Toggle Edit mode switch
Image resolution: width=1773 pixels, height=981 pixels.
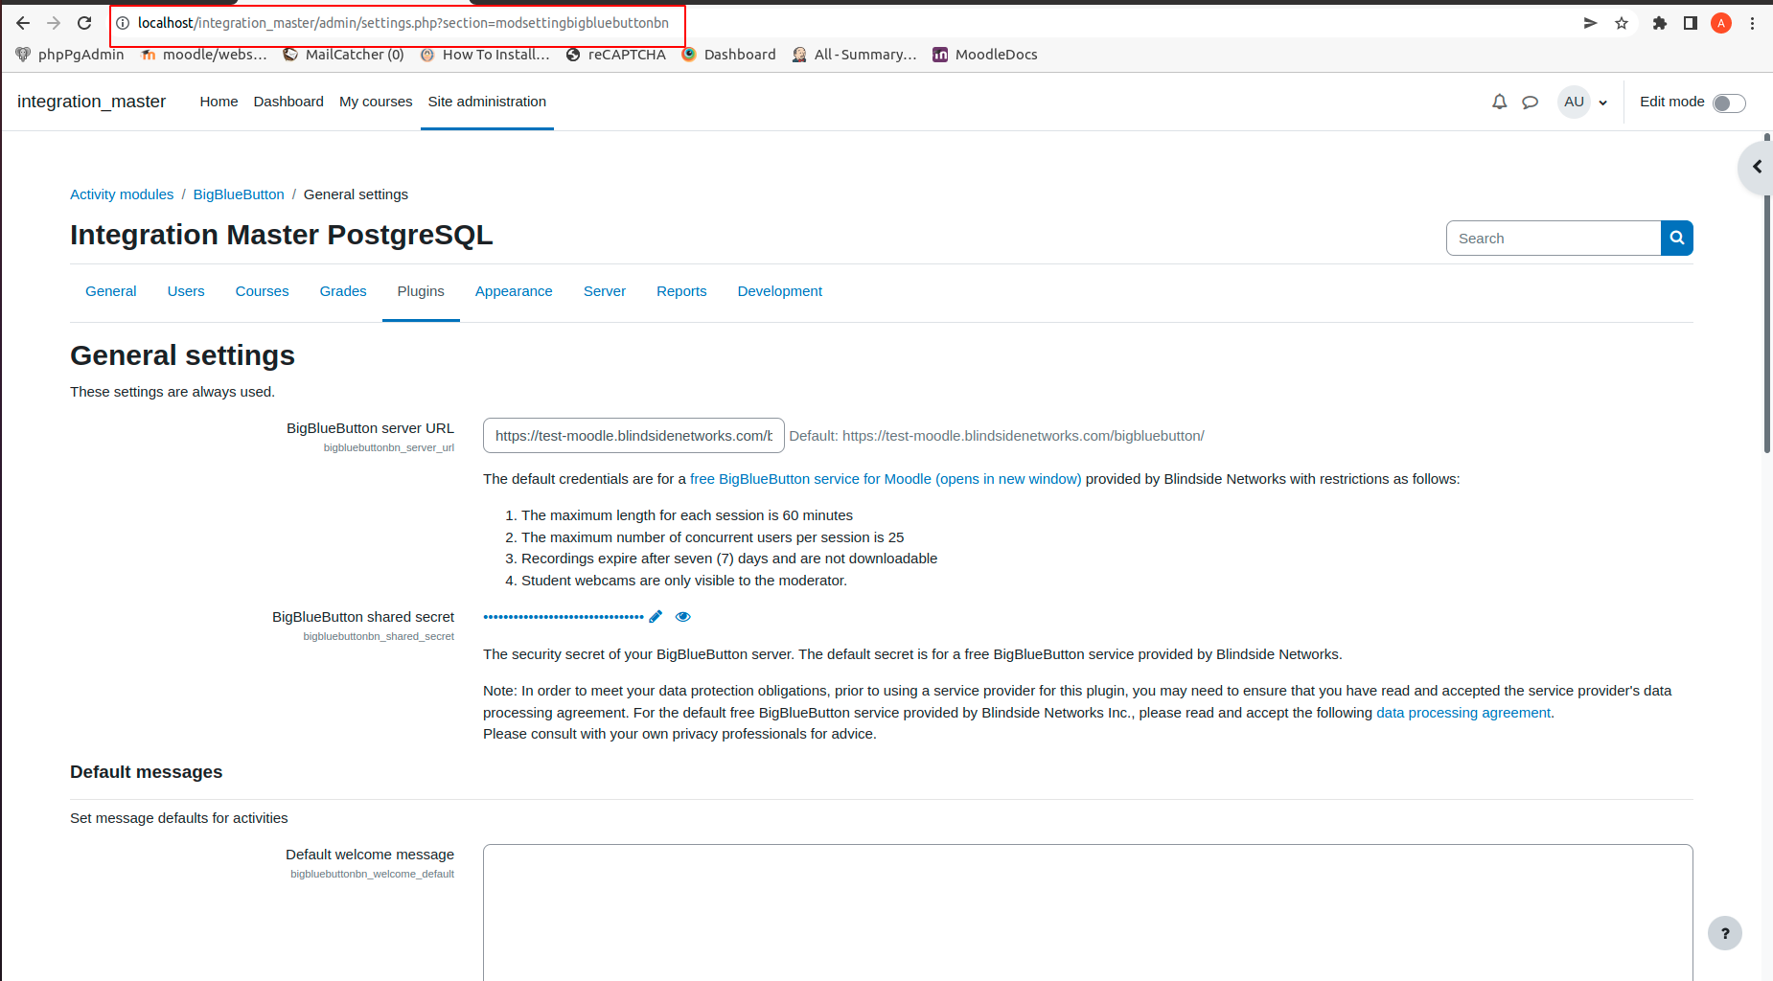pyautogui.click(x=1729, y=103)
